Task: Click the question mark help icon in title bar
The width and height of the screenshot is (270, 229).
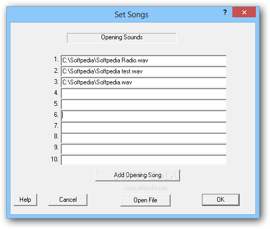Action: (225, 12)
